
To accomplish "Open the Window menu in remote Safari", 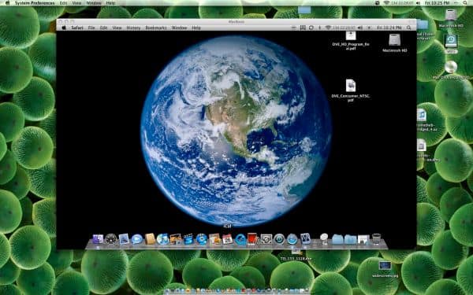I will tap(179, 28).
